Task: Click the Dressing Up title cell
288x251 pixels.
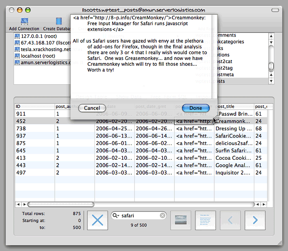Action: [x=234, y=129]
